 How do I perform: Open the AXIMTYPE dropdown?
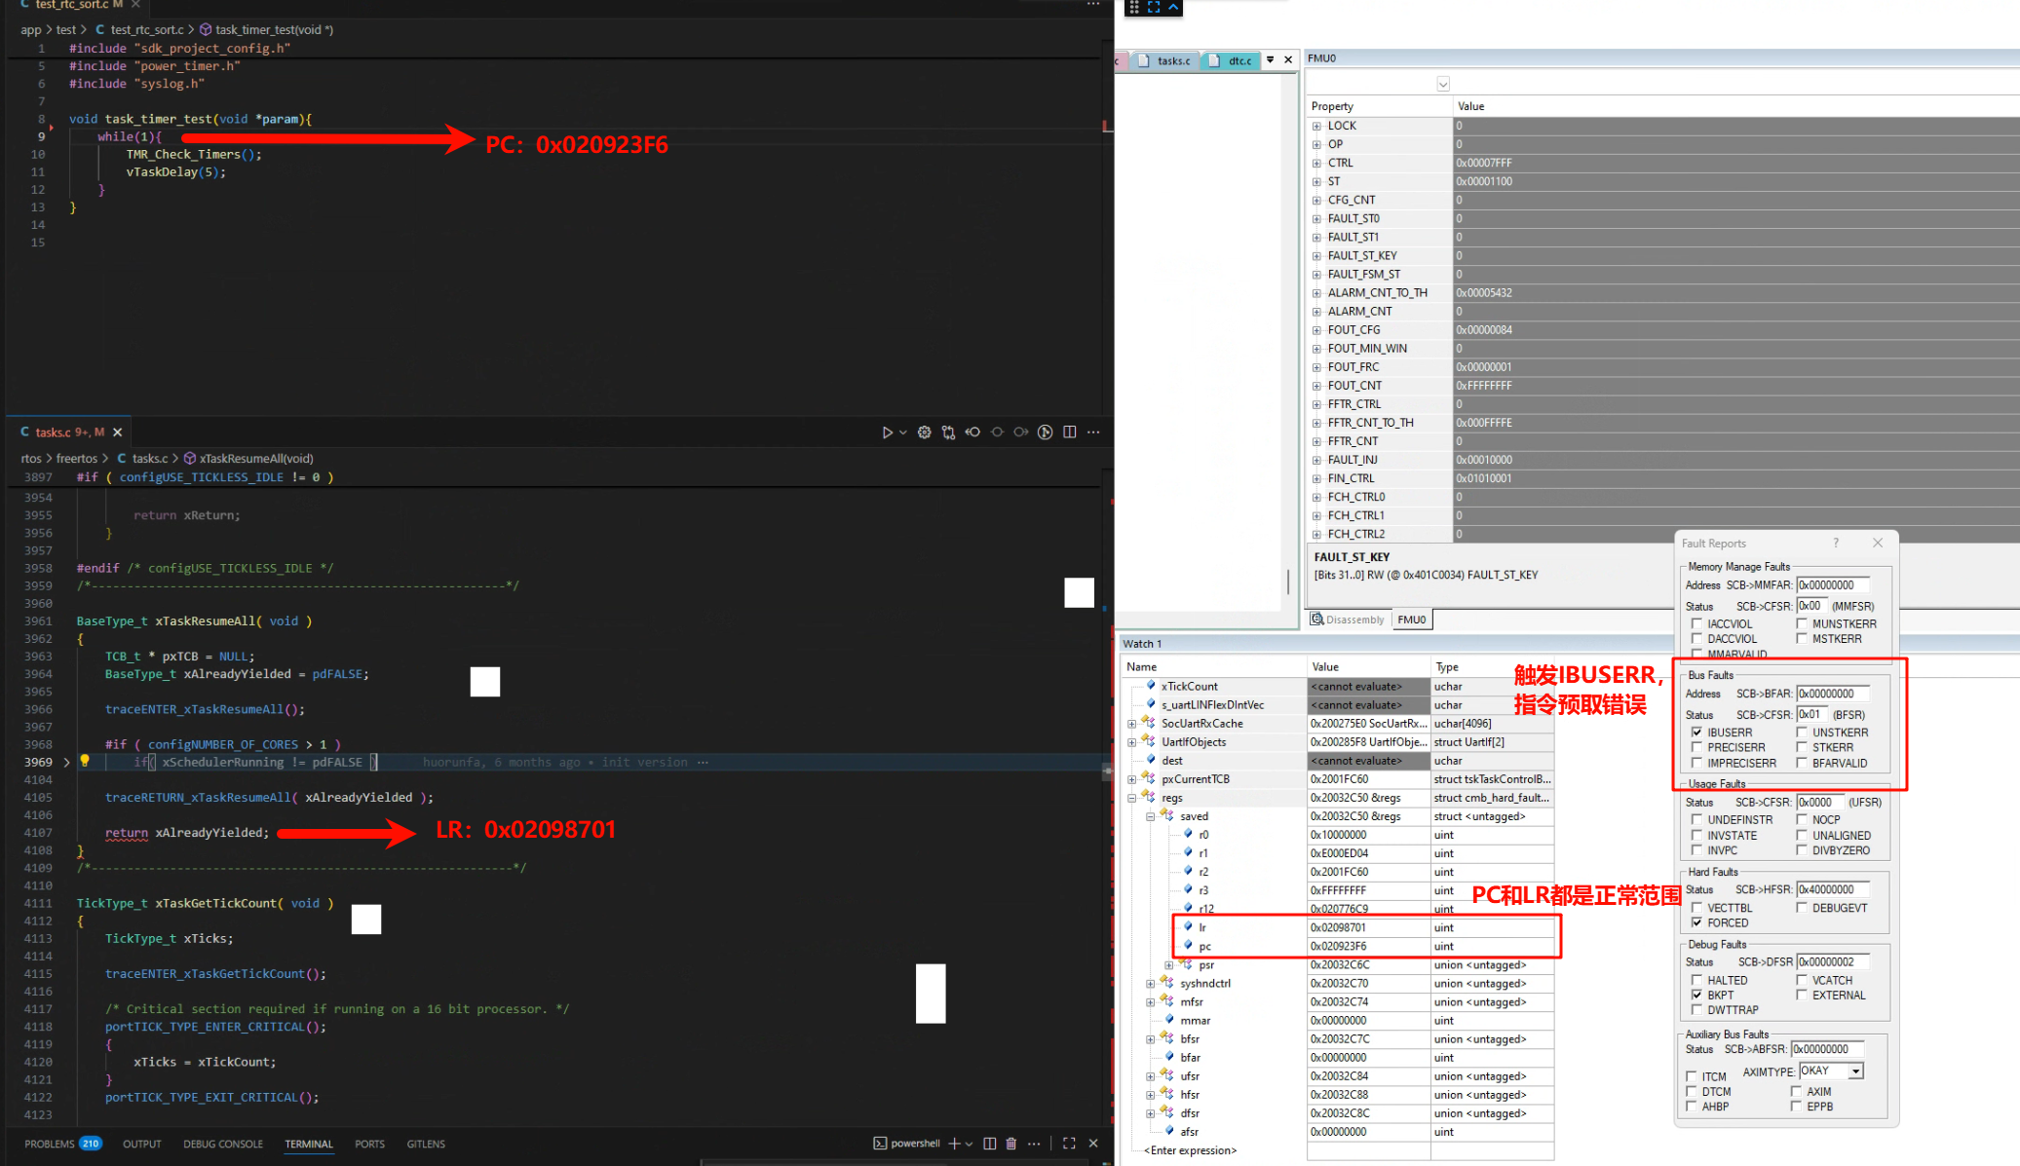tap(1855, 1071)
